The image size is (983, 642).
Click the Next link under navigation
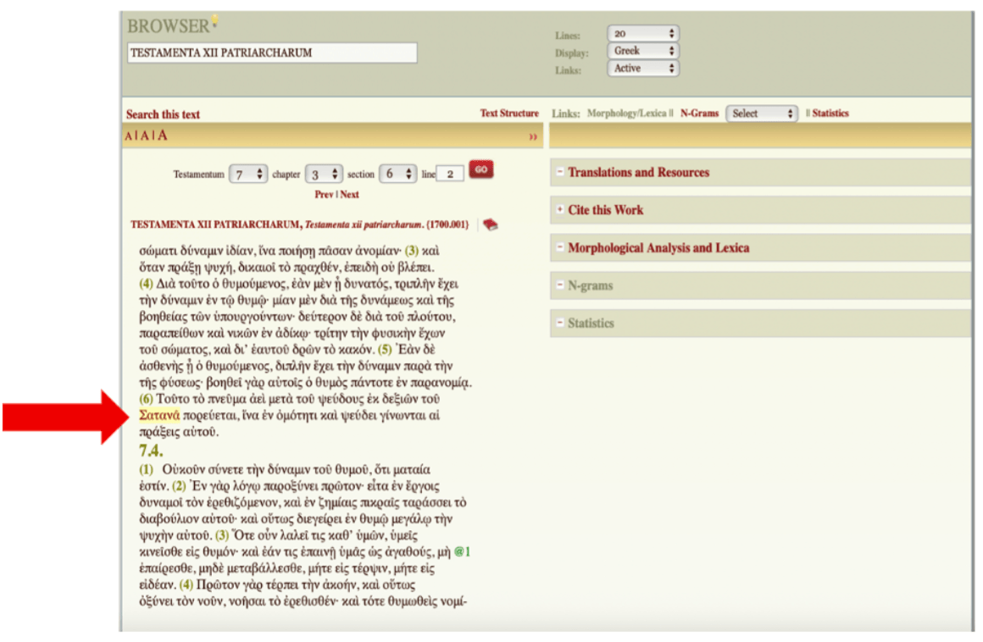click(x=349, y=194)
